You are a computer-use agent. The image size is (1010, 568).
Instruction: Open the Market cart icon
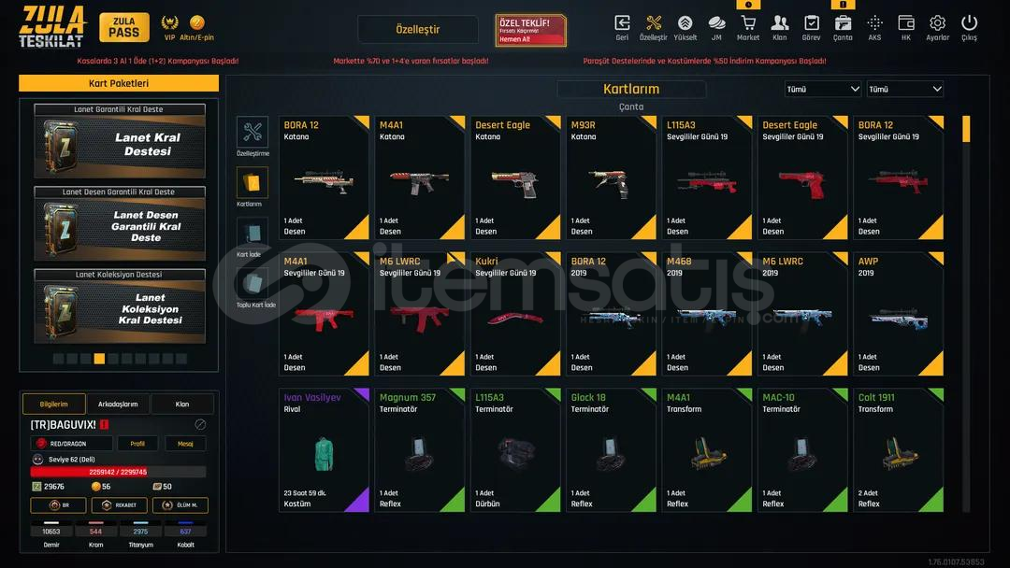point(748,23)
